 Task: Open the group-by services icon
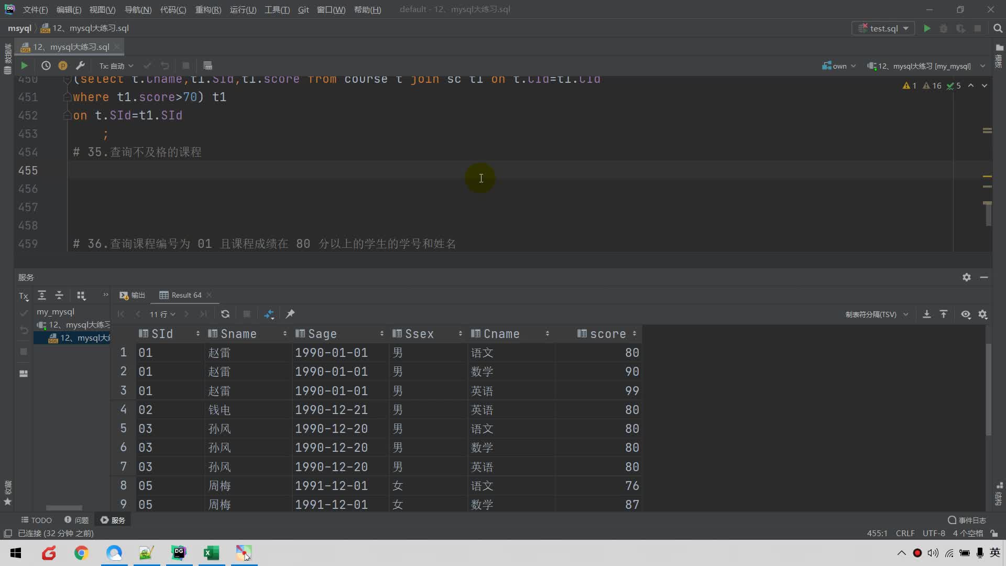click(x=81, y=295)
